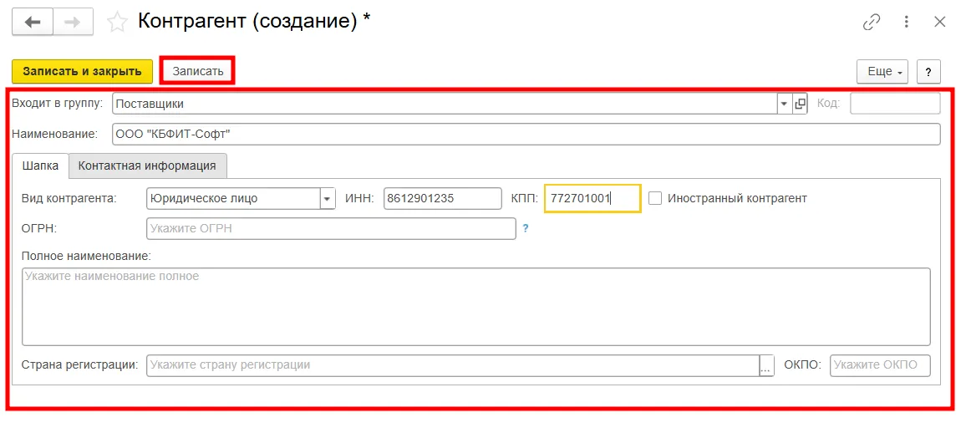Expand the Вид контрагента dropdown arrow

tap(328, 199)
